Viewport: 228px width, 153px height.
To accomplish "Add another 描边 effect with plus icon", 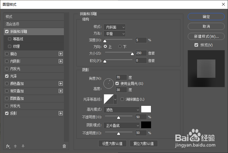I will pyautogui.click(x=61, y=54).
